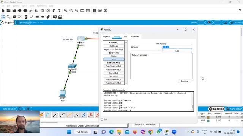Switch to Simulation mode
The image size is (243, 136).
click(x=234, y=109)
